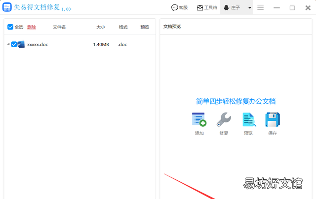Minimize the window
Screen dimensions: 316x199
tap(276, 8)
